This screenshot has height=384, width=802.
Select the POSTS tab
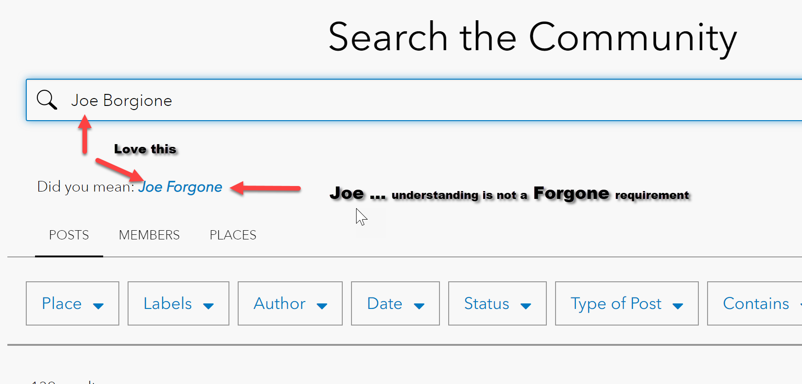(69, 235)
